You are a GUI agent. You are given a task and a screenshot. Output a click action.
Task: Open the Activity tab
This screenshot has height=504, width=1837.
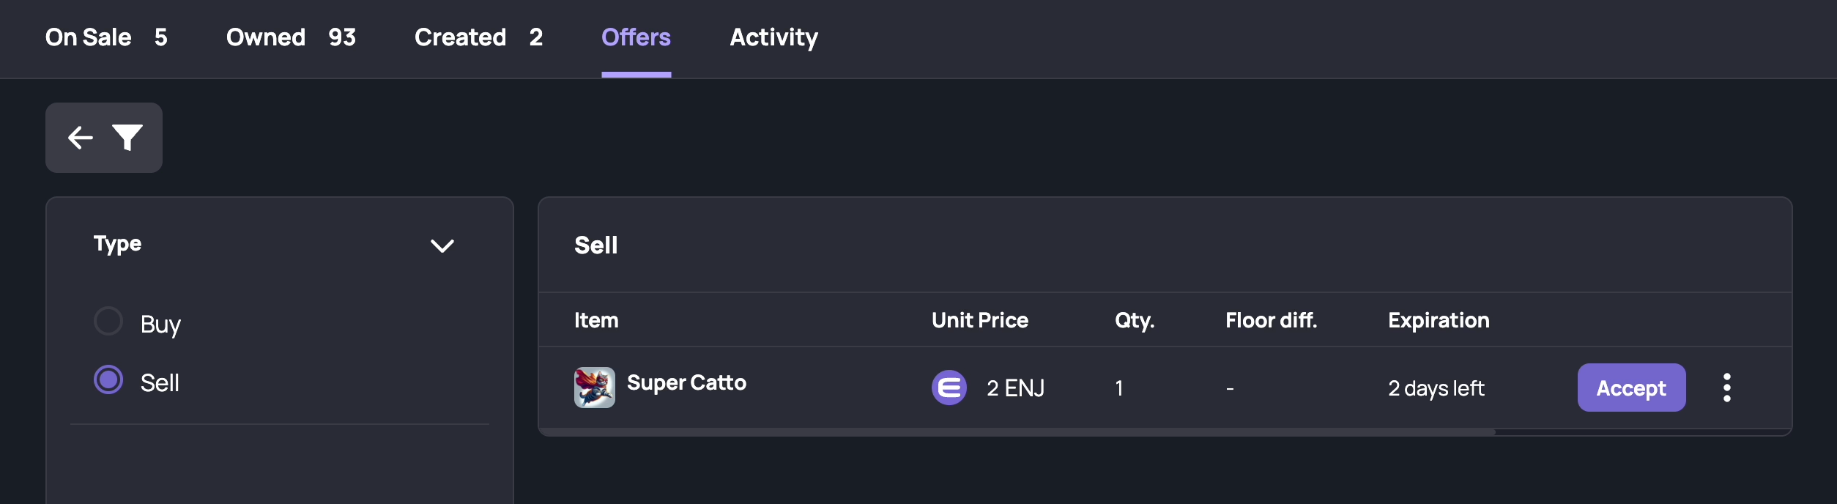point(773,37)
